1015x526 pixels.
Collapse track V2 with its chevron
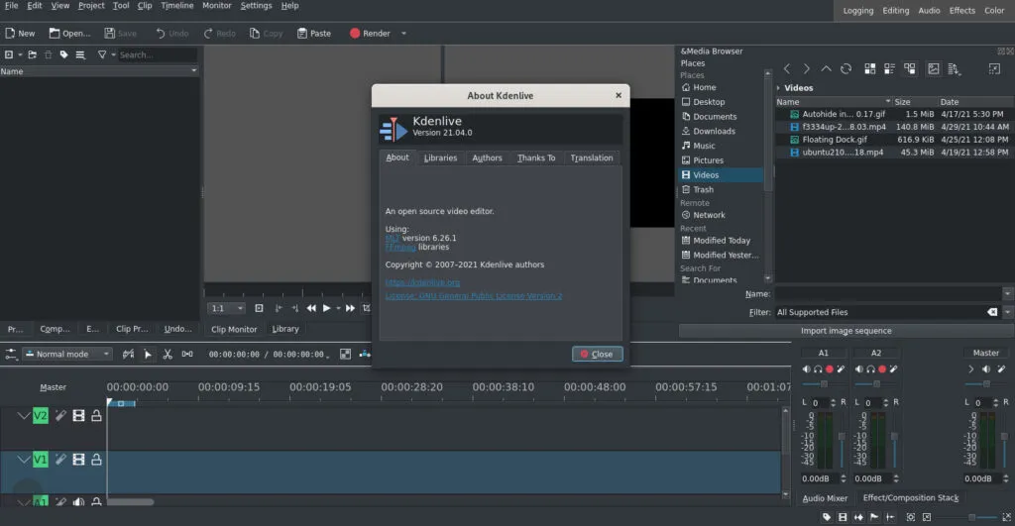pos(24,416)
